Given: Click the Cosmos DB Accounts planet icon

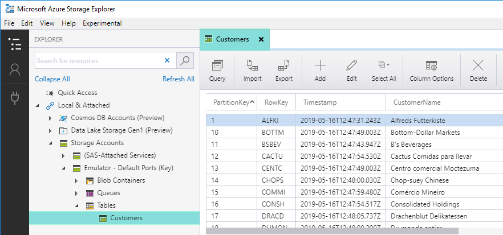Looking at the screenshot, I should [63, 118].
